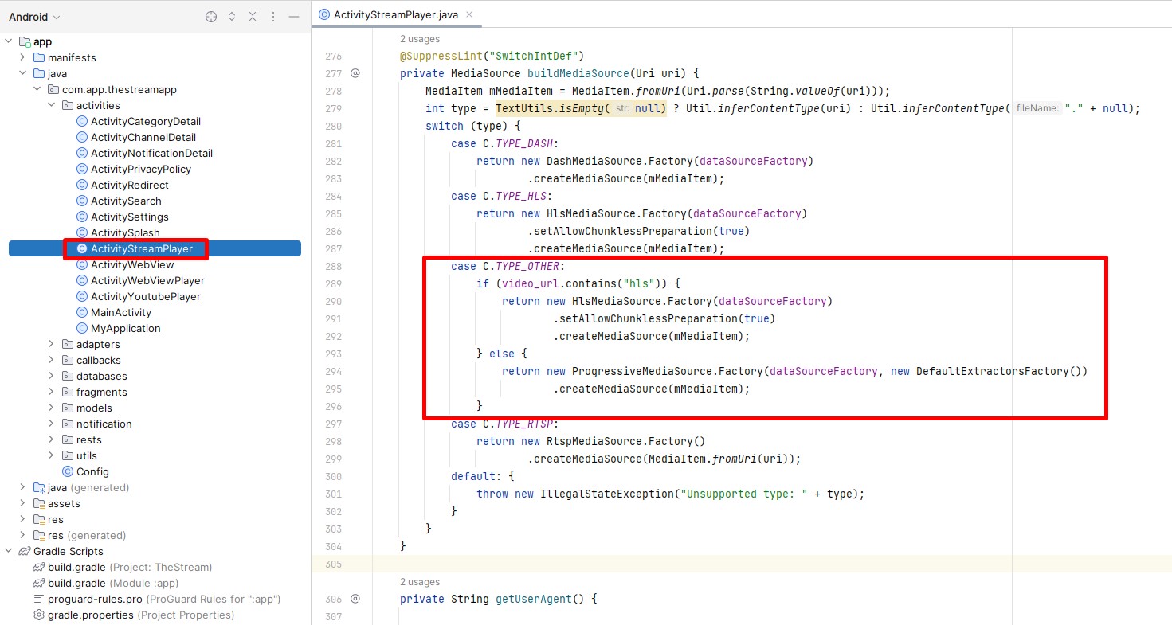
Task: Expand the adapters package
Action: (52, 344)
